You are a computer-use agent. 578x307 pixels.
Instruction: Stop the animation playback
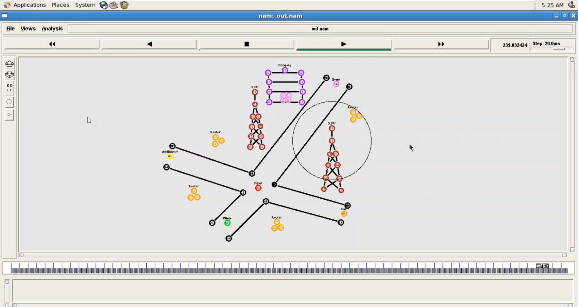click(x=247, y=44)
